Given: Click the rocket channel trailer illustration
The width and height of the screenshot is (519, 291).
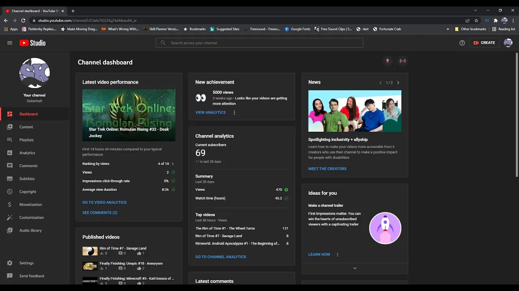Looking at the screenshot, I should 385,228.
